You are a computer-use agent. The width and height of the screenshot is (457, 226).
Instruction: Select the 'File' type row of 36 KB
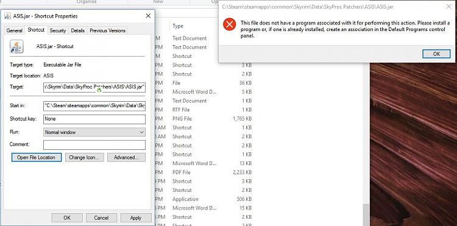[x=204, y=83]
